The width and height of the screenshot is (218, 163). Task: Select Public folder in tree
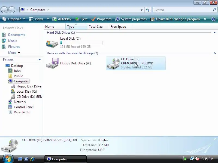(x=18, y=76)
